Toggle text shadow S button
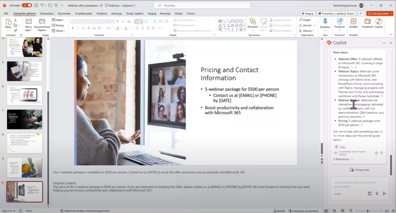This screenshot has width=396, height=213. click(89, 28)
